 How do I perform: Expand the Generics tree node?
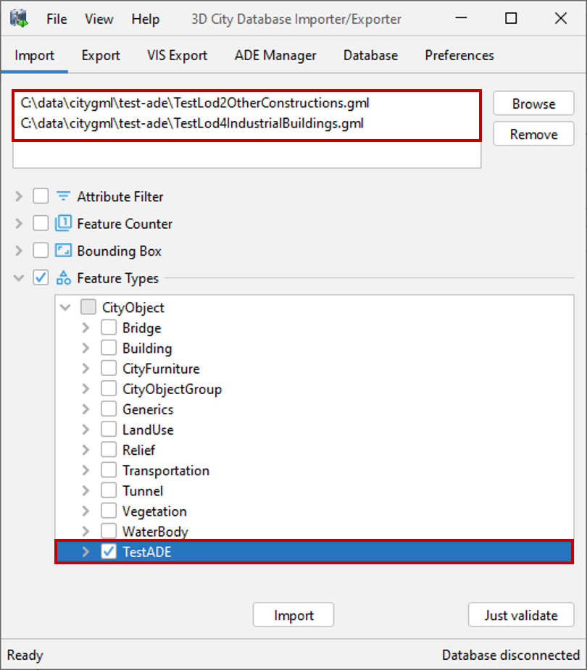(x=86, y=409)
